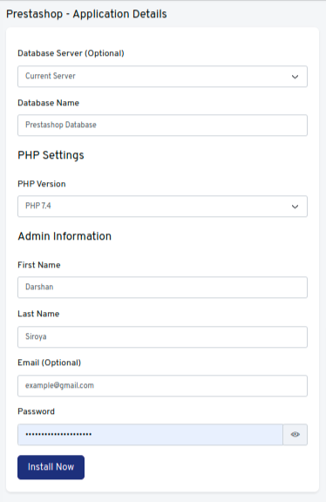Click into the Password field
This screenshot has height=502, width=326.
point(150,434)
